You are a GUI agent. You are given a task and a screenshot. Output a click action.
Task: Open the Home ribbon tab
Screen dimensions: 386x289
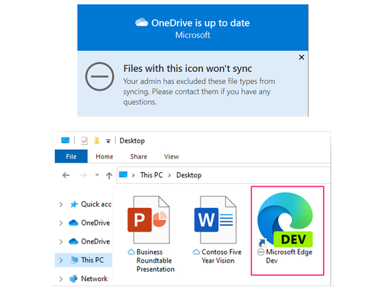click(104, 157)
